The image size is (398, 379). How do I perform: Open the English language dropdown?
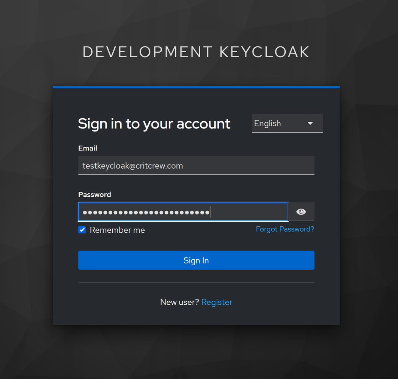pyautogui.click(x=287, y=123)
